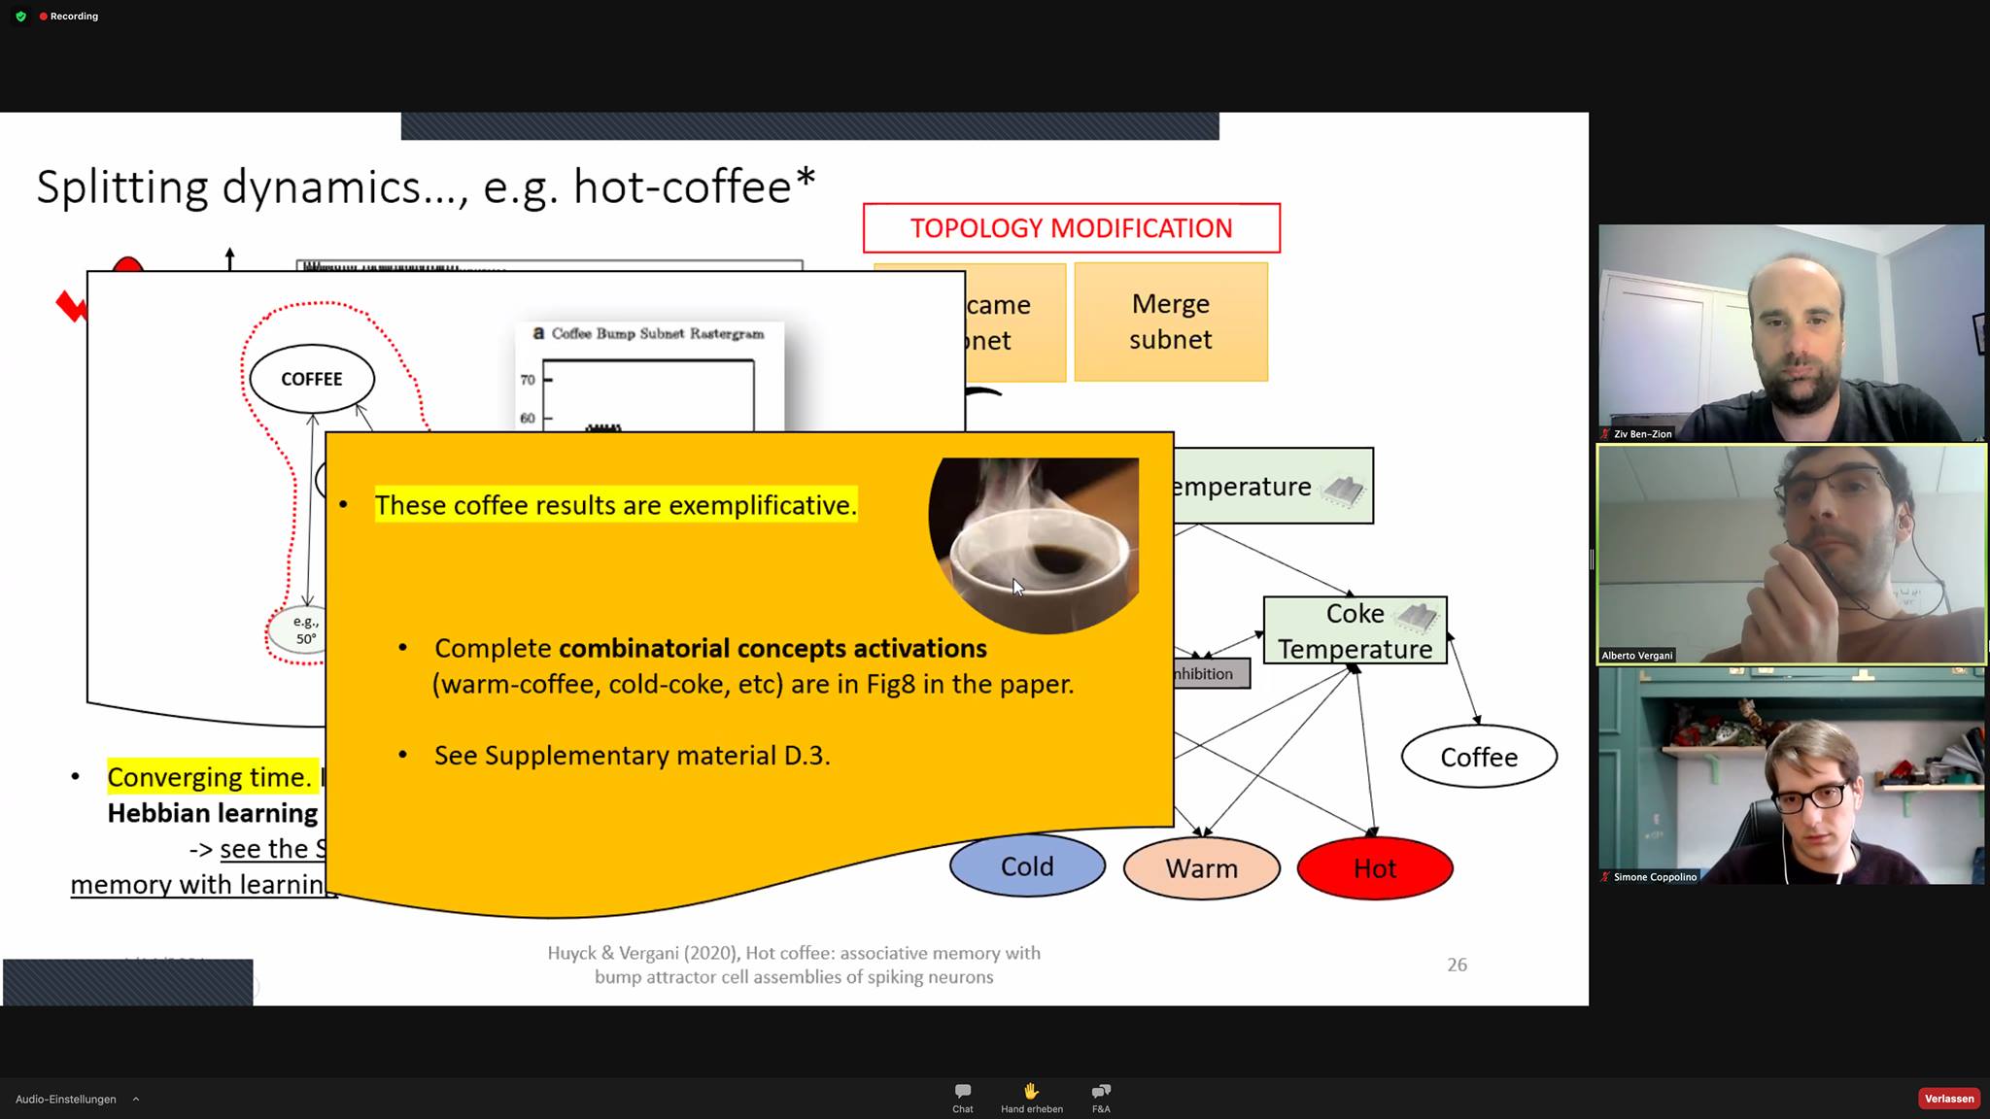1990x1119 pixels.
Task: Click muted mic icon beside Ziv Ben-Zion
Action: point(1606,434)
